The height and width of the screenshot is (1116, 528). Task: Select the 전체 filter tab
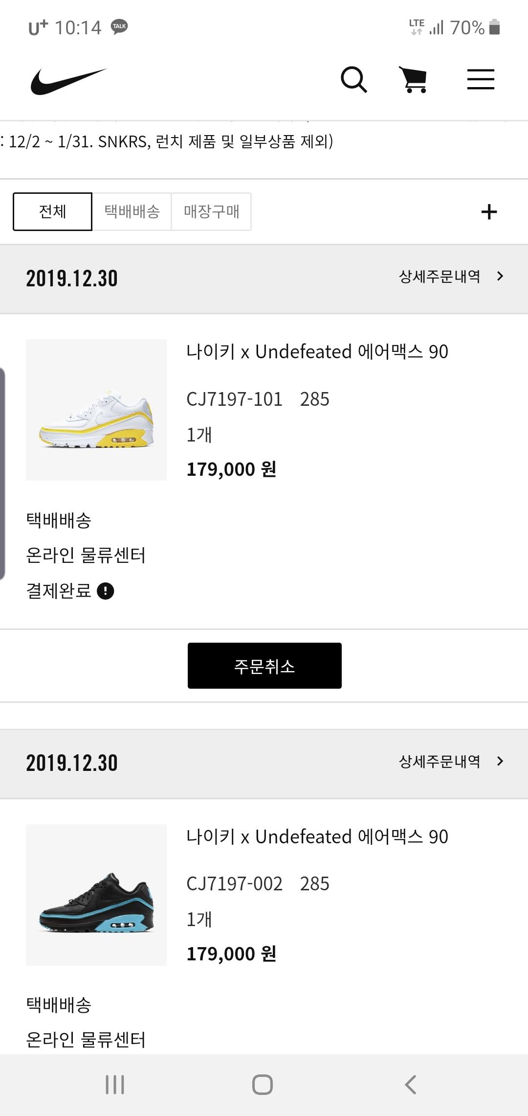52,211
